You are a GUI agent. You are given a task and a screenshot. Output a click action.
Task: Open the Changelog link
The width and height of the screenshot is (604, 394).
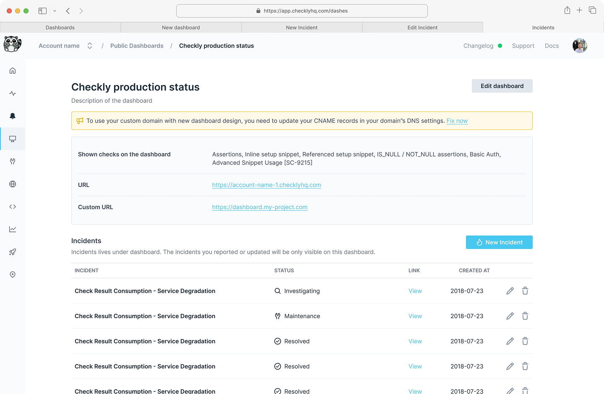click(x=478, y=46)
